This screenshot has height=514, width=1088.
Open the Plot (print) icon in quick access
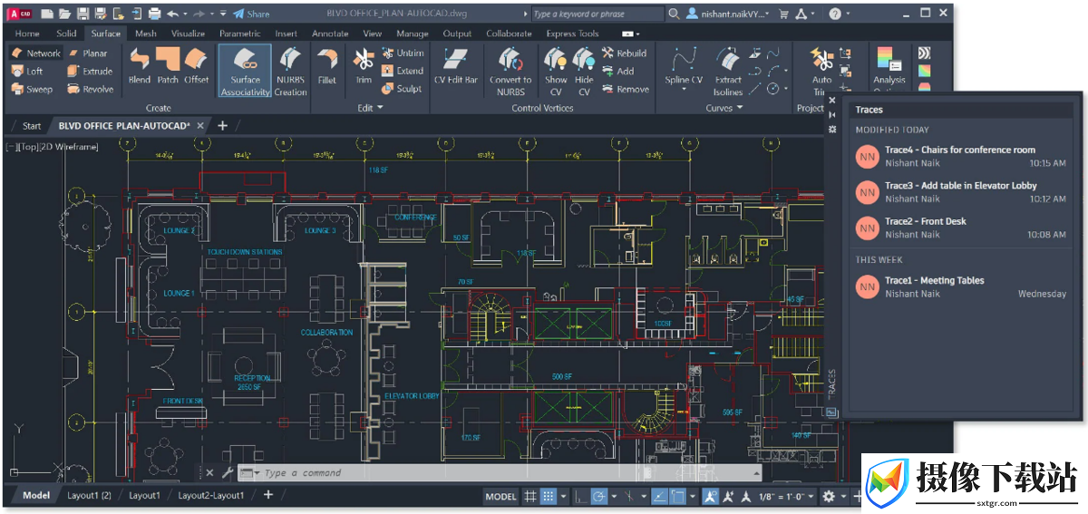click(x=154, y=14)
